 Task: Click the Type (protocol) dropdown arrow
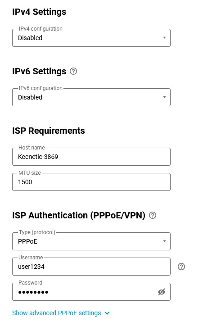[x=164, y=241]
